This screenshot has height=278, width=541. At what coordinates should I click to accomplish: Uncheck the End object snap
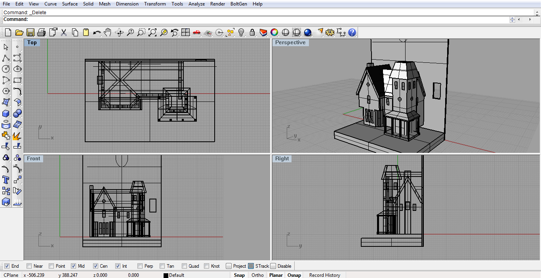pyautogui.click(x=7, y=266)
